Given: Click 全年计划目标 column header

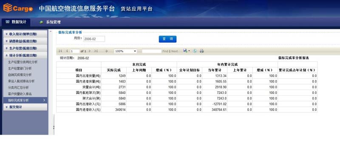Looking at the screenshot, I should coord(190,70).
